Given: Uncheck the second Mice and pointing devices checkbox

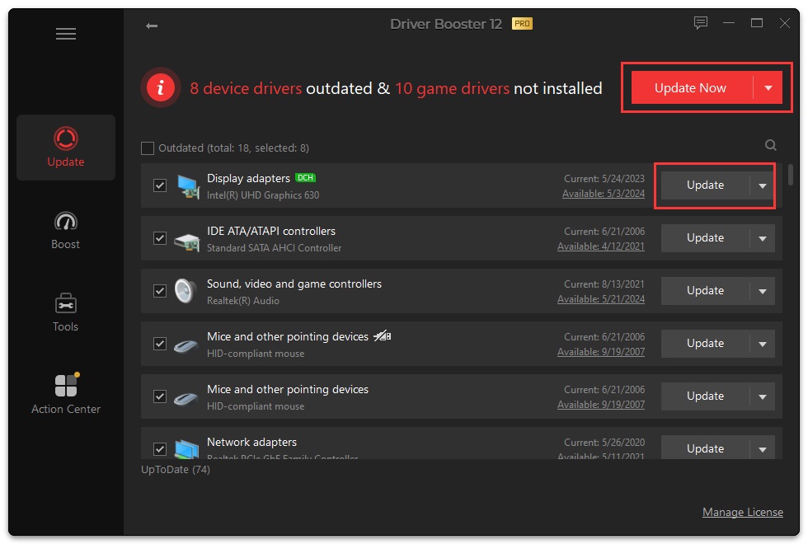Looking at the screenshot, I should 160,396.
